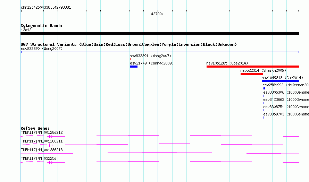The height and width of the screenshot is (182, 309).
Task: Click the blue esv3359703 tick marker
Action: pos(264,118)
